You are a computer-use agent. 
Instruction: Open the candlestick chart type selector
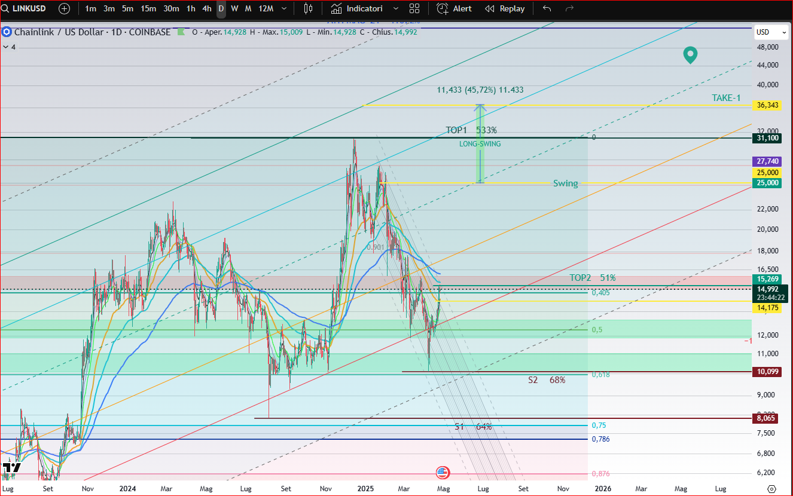tap(308, 9)
